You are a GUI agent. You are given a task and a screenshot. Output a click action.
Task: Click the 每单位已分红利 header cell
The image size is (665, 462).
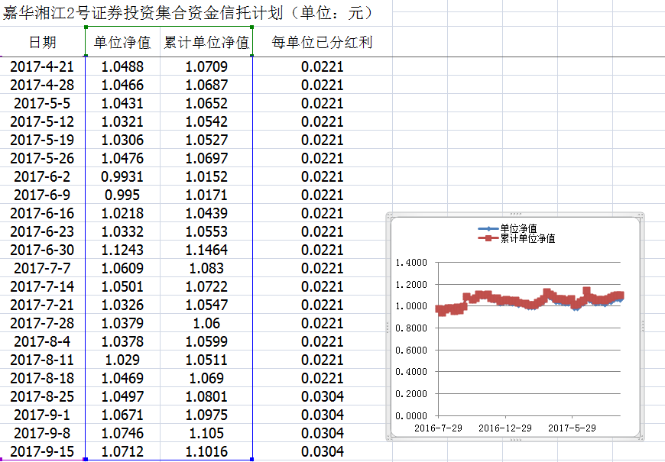pyautogui.click(x=322, y=43)
